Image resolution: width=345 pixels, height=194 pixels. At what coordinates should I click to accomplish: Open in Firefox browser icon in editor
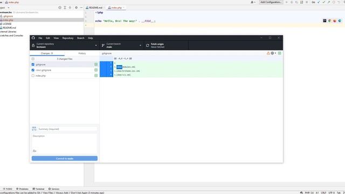[335, 20]
